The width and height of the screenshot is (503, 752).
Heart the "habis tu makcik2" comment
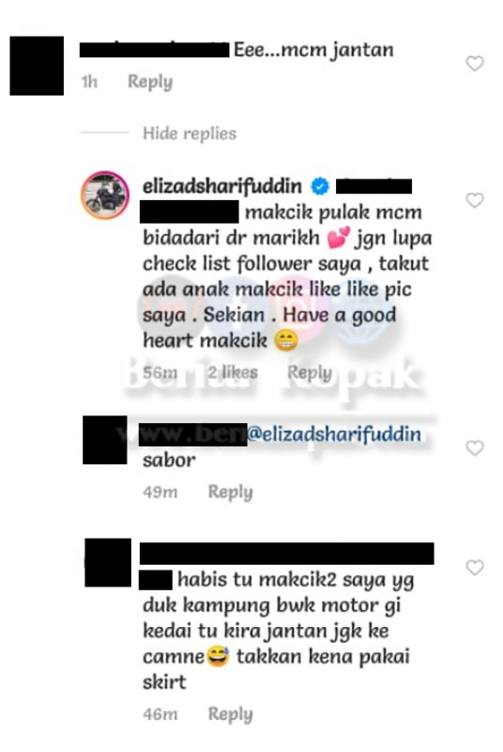point(475,568)
